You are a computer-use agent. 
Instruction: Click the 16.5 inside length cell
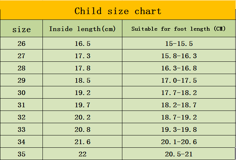pos(82,44)
